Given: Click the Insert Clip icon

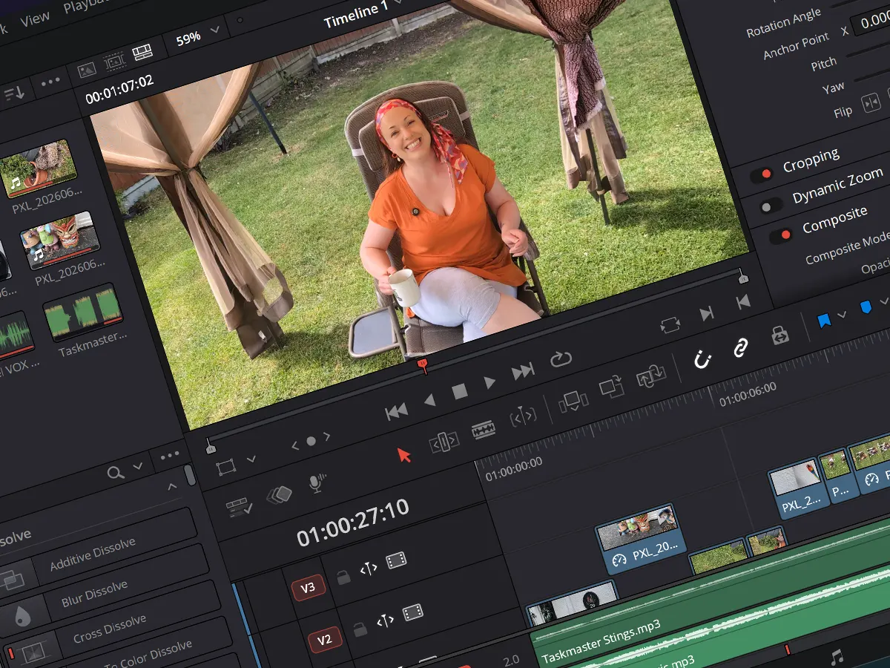Looking at the screenshot, I should click(x=573, y=402).
